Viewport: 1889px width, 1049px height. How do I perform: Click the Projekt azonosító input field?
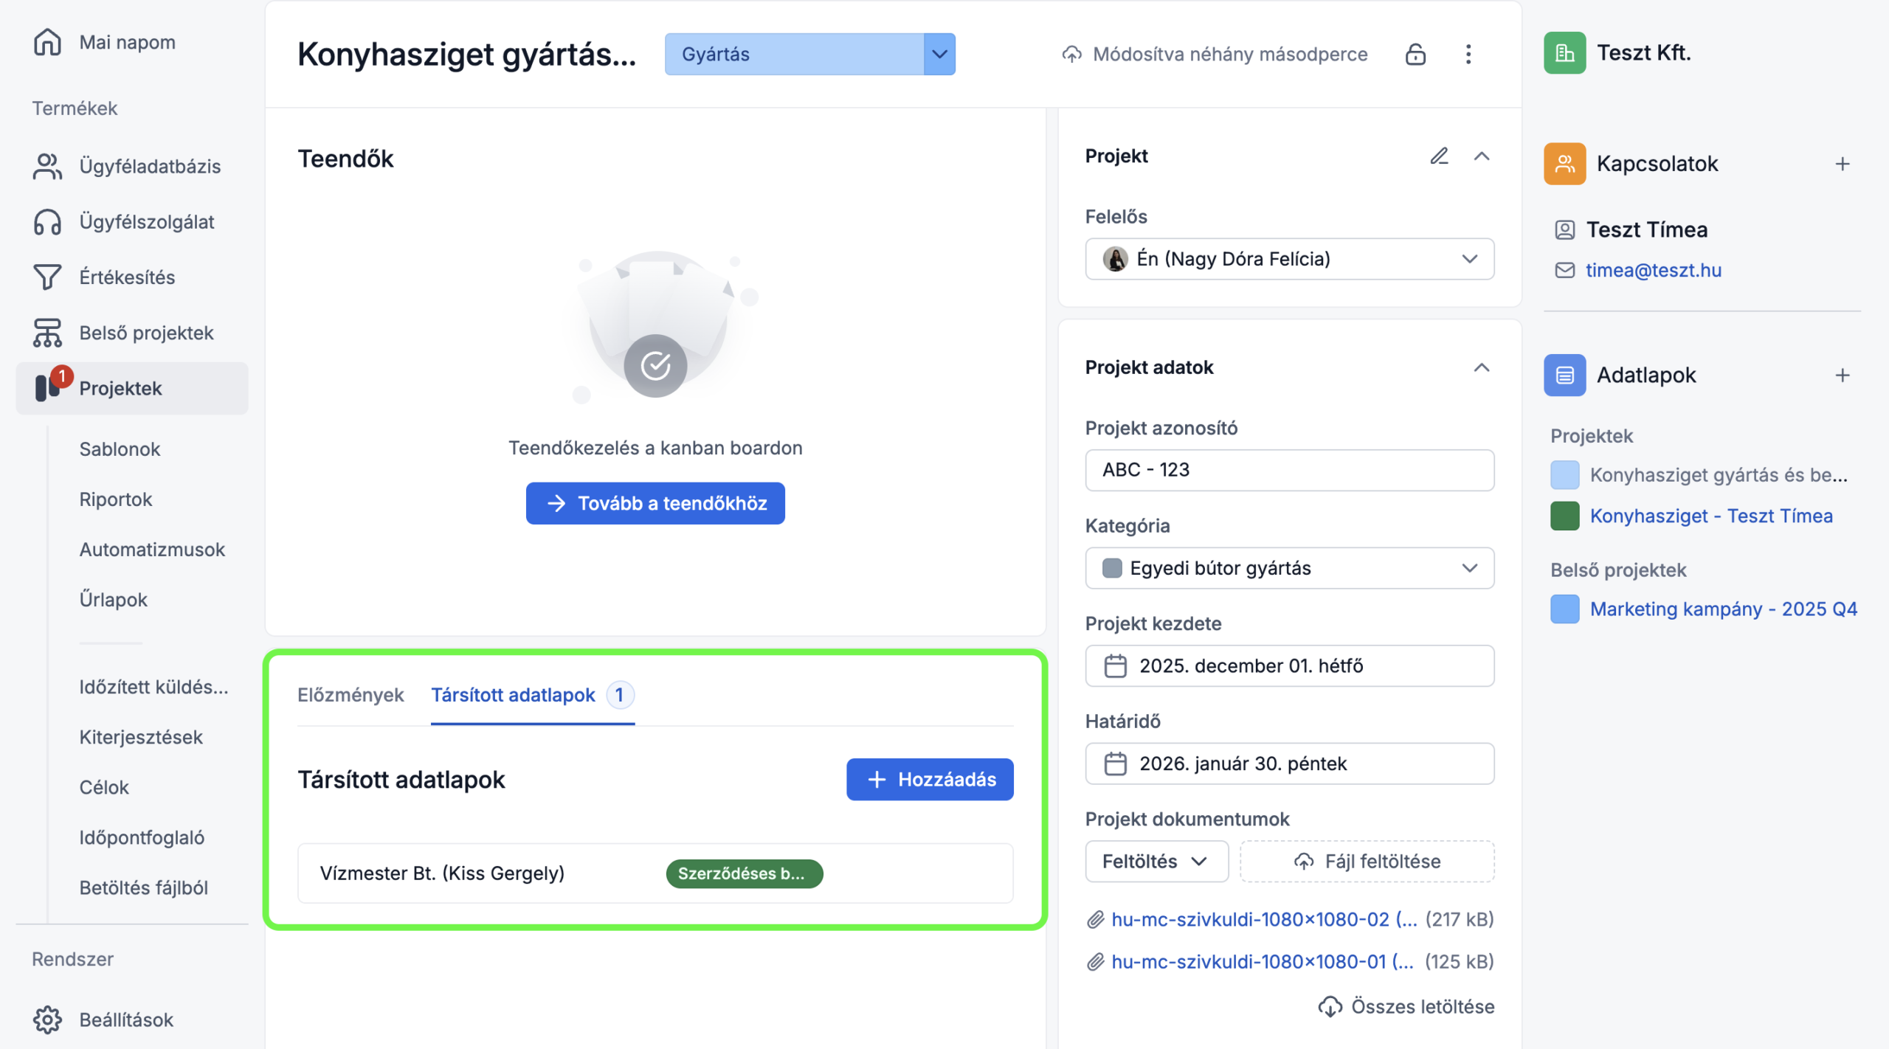coord(1289,470)
